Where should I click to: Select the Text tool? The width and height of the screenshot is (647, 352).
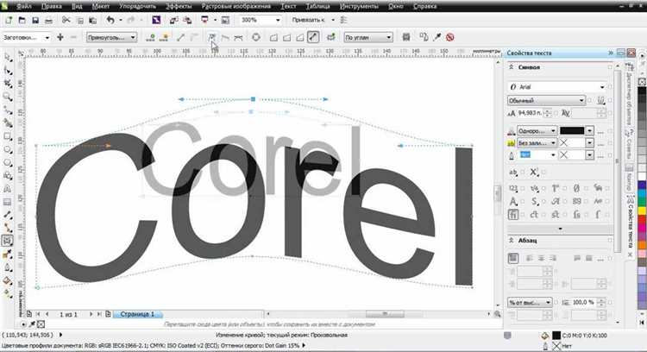[x=8, y=189]
